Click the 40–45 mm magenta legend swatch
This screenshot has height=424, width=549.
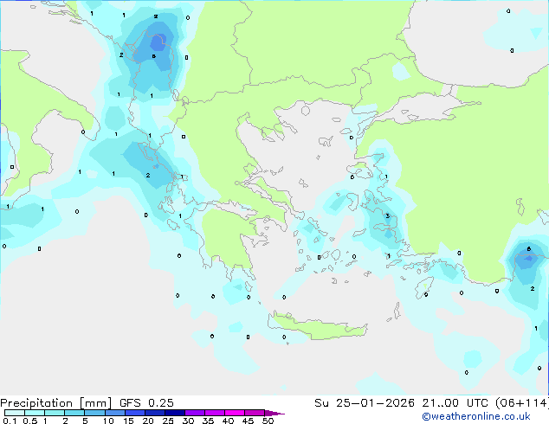(x=235, y=413)
